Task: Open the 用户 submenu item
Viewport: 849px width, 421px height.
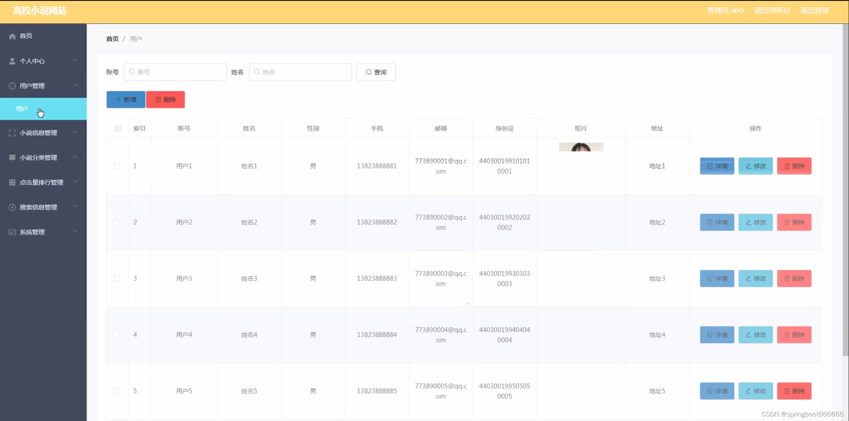Action: pyautogui.click(x=22, y=109)
